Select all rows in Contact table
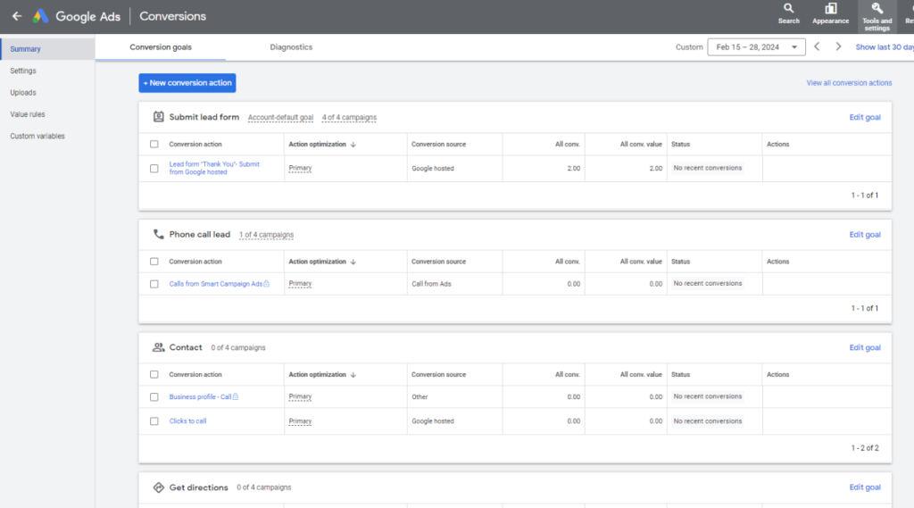 pos(154,374)
